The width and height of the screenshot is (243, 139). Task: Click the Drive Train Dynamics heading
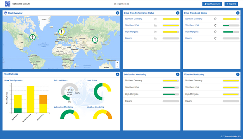13,80
